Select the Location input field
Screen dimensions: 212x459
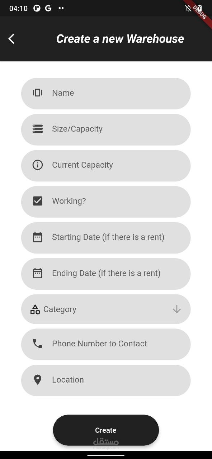point(106,380)
